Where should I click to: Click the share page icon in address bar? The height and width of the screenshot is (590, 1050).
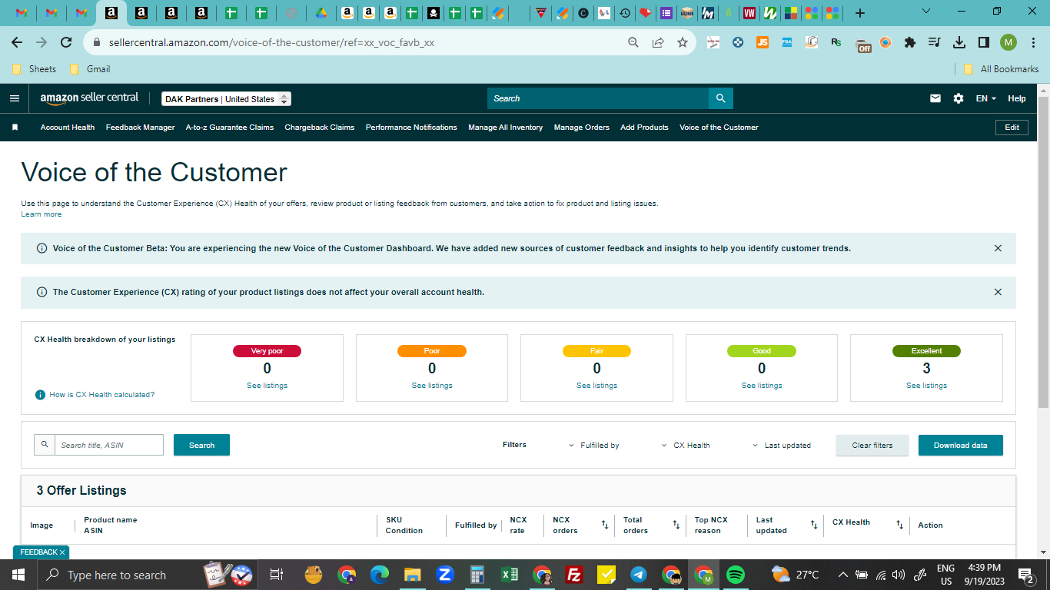(x=658, y=43)
